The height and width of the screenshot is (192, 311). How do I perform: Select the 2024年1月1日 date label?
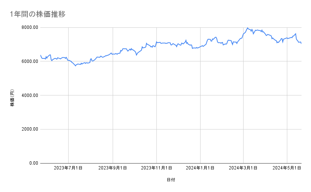(200, 168)
